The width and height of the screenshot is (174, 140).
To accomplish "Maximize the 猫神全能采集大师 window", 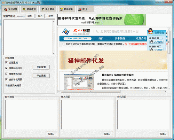I will pos(162,2).
